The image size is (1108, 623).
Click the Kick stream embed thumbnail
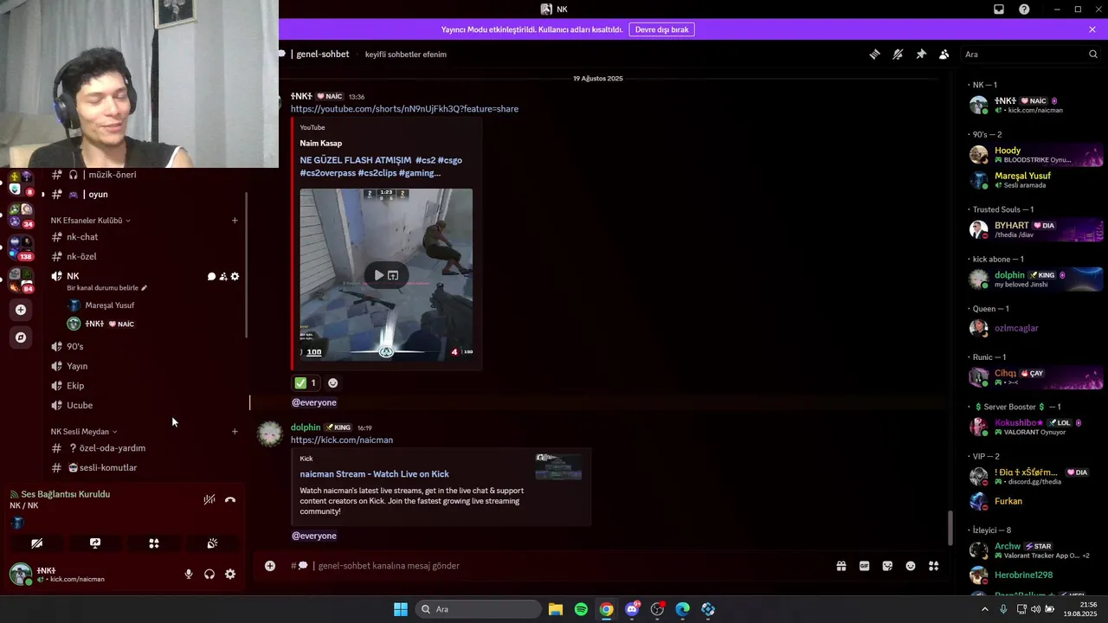558,466
